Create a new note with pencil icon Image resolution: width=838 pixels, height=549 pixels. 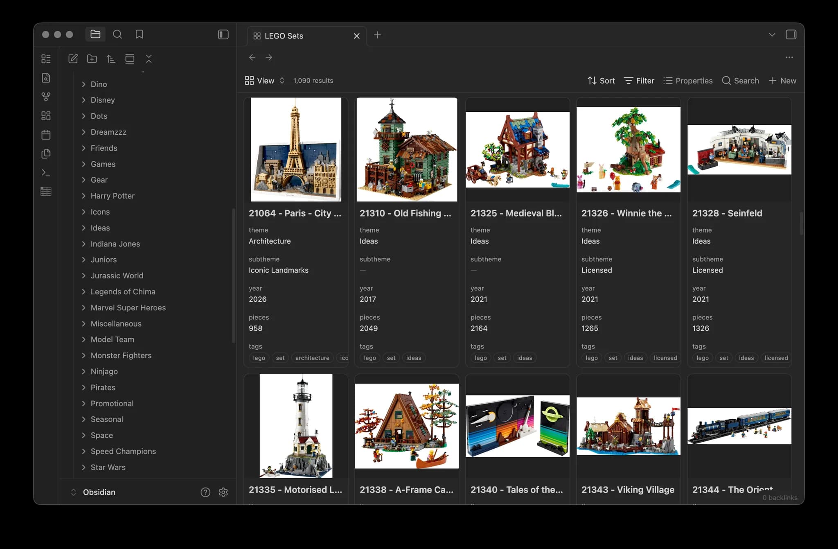point(73,59)
